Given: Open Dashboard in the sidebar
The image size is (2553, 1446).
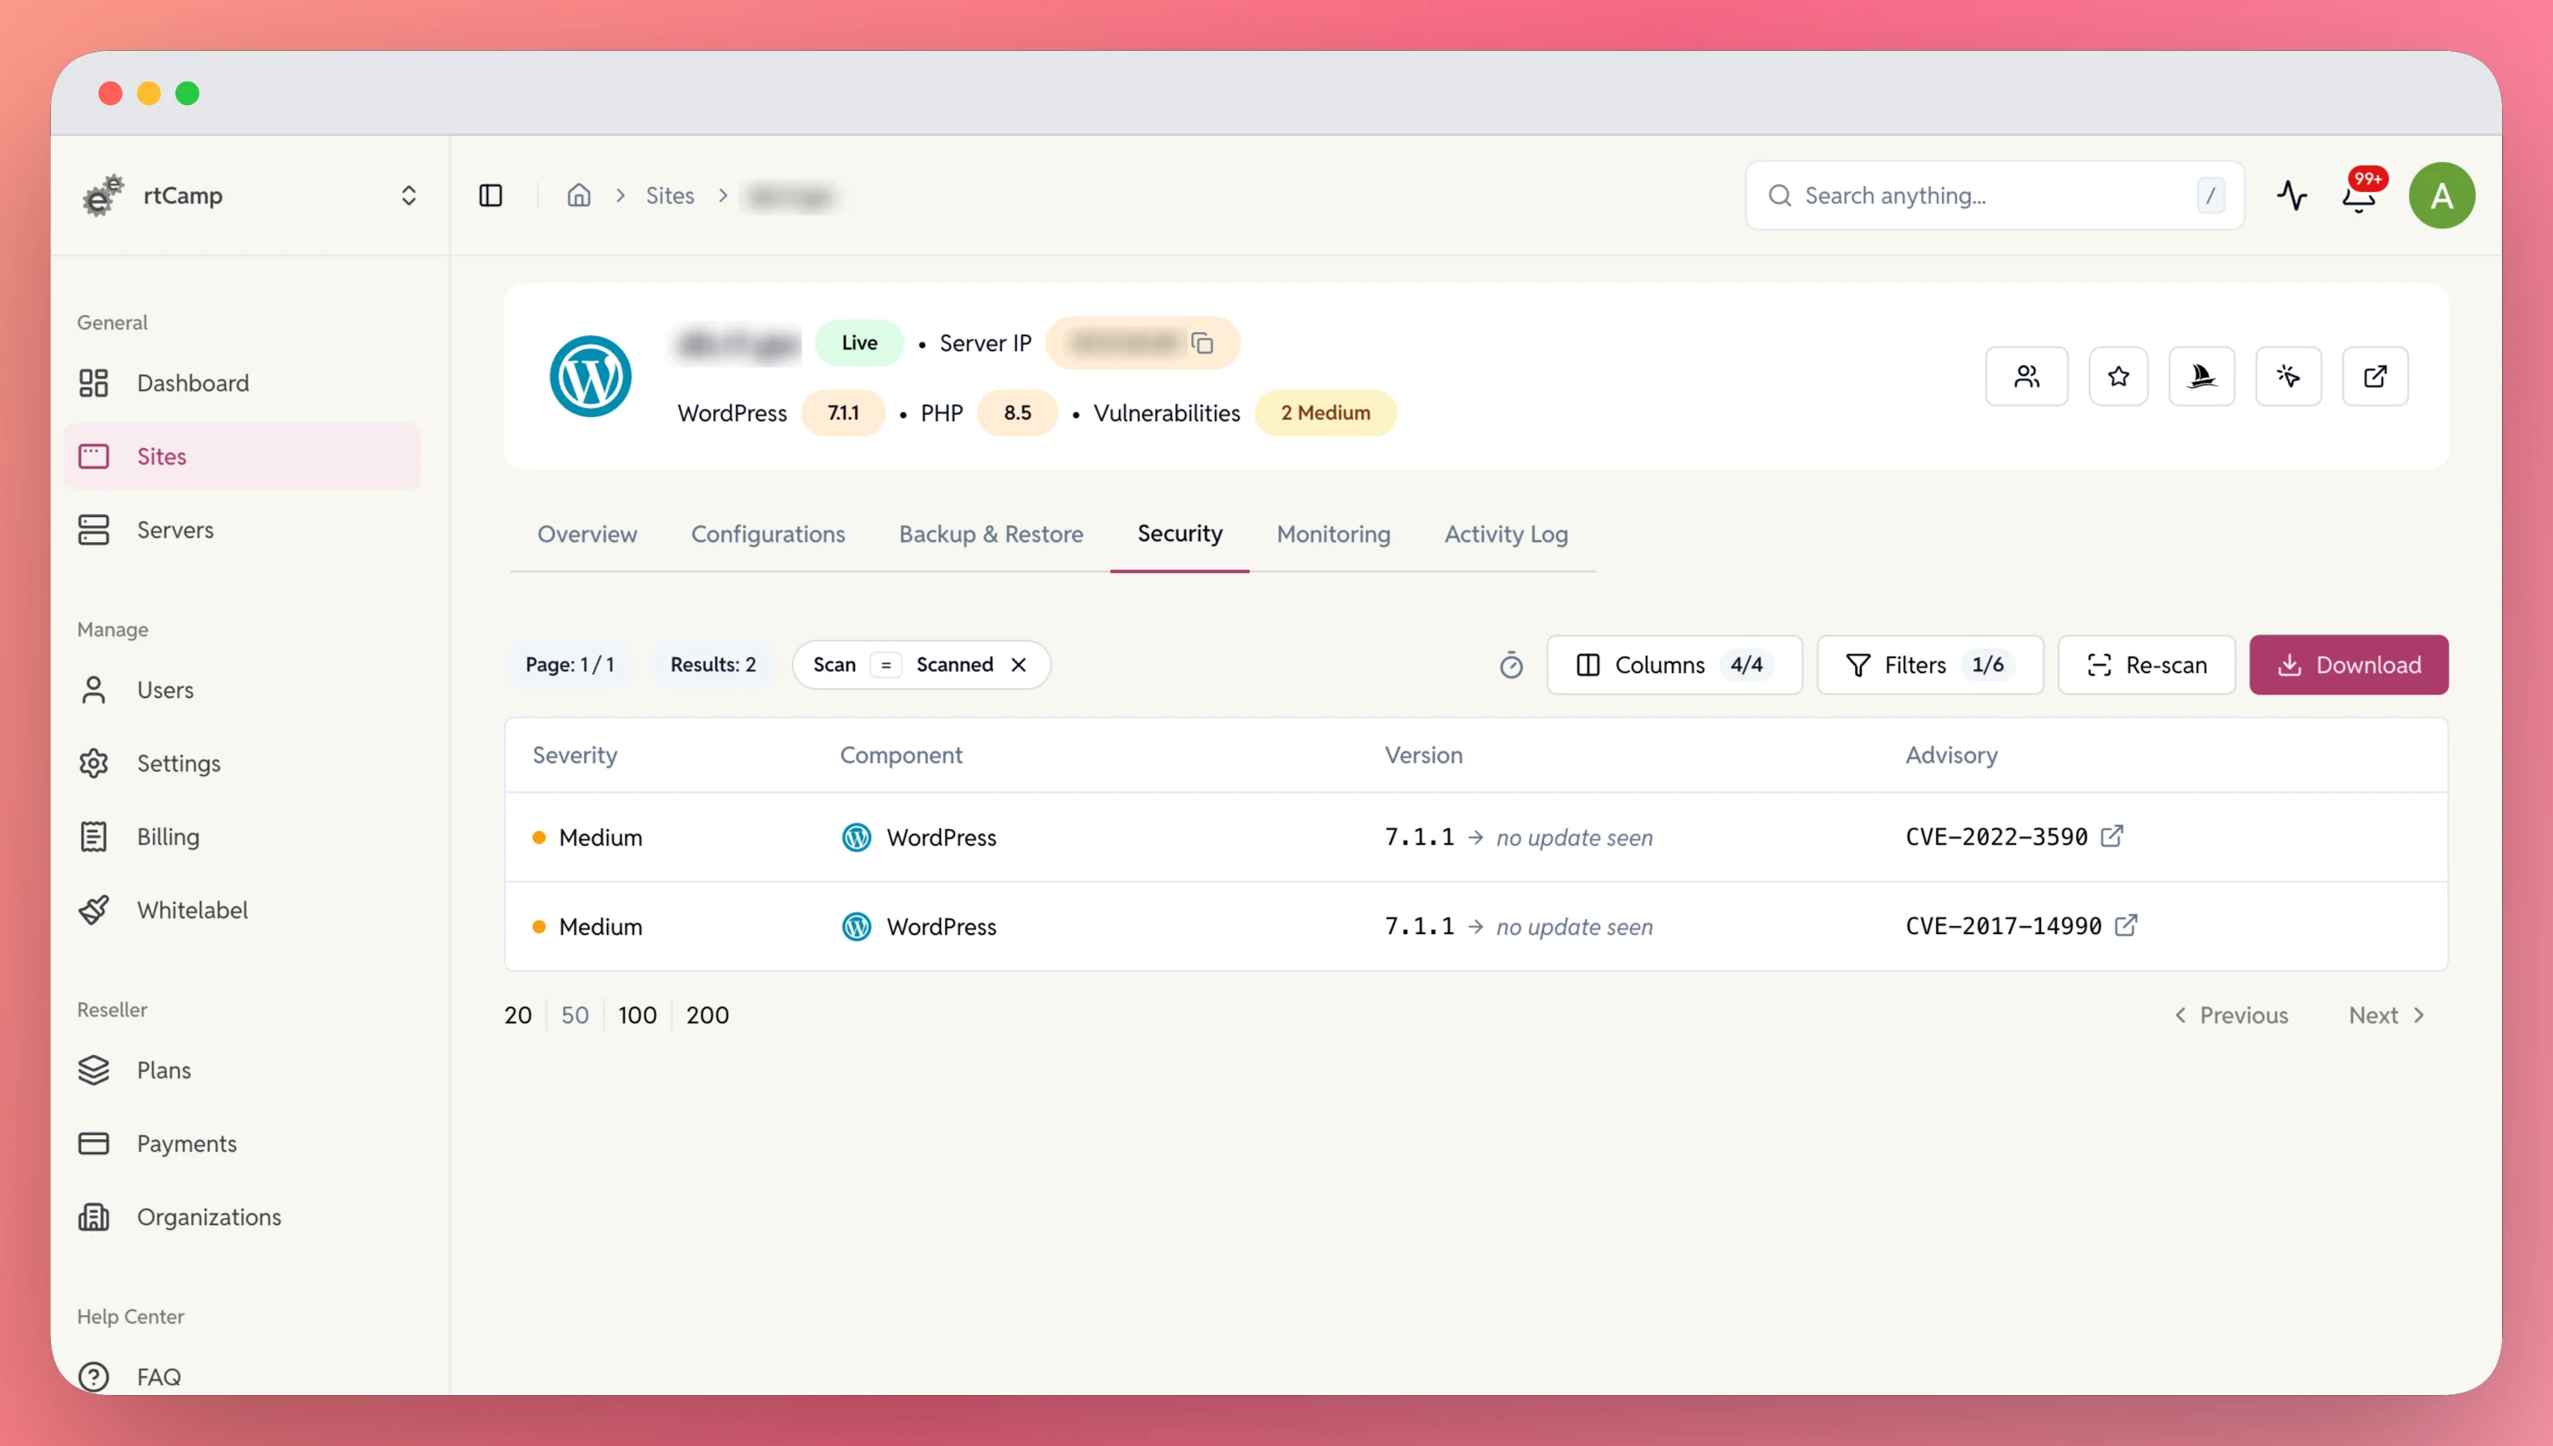Looking at the screenshot, I should (243, 384).
